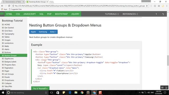The height and width of the screenshot is (95, 169).
Task: Open BS Badges/Labels in sidebar
Action: [x=9, y=62]
